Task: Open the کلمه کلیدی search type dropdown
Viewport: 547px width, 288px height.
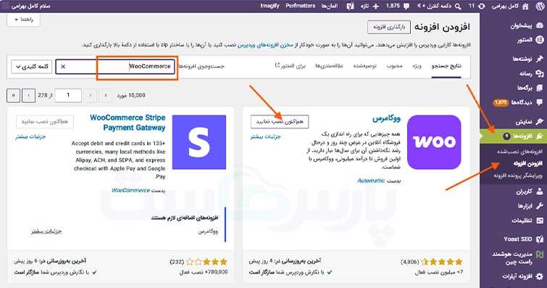Action: tap(31, 67)
